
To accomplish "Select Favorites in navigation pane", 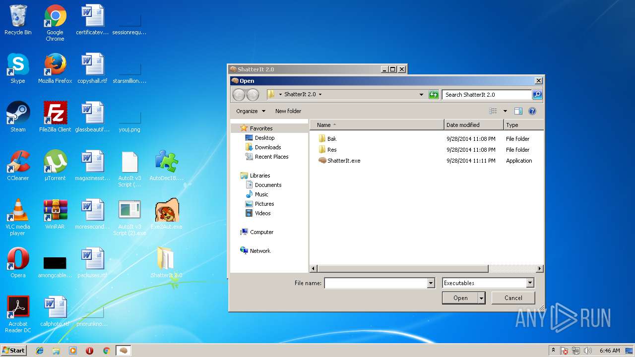I will [261, 128].
